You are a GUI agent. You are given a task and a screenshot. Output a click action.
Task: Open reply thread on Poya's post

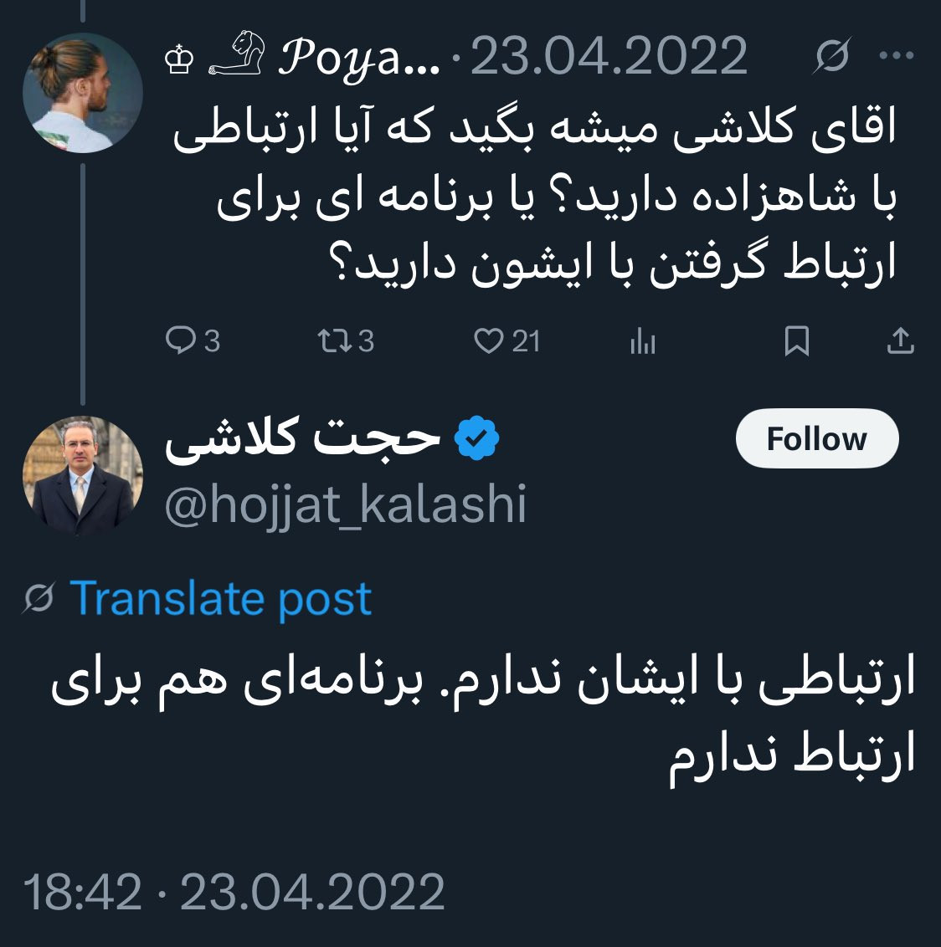[x=193, y=340]
